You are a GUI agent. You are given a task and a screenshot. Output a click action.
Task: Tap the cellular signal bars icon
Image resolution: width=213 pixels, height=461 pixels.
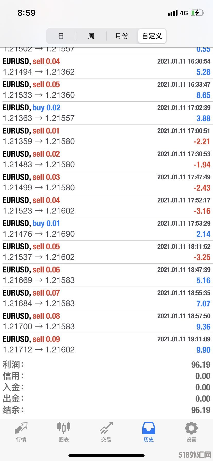(173, 13)
